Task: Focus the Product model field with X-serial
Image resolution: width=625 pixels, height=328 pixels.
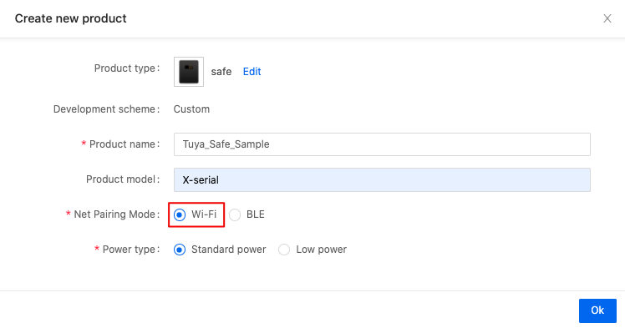Action: click(382, 180)
